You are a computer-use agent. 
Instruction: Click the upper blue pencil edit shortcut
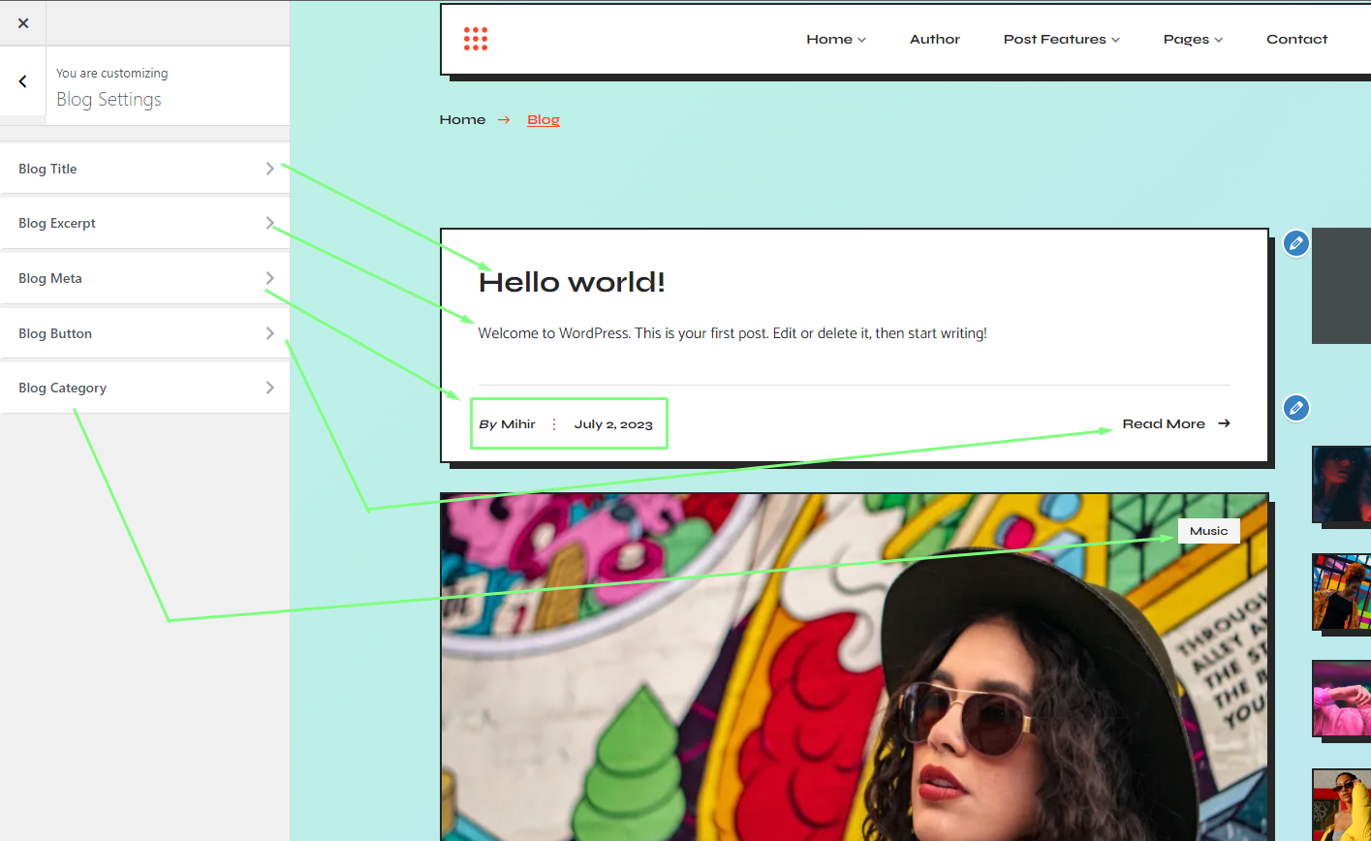tap(1296, 243)
